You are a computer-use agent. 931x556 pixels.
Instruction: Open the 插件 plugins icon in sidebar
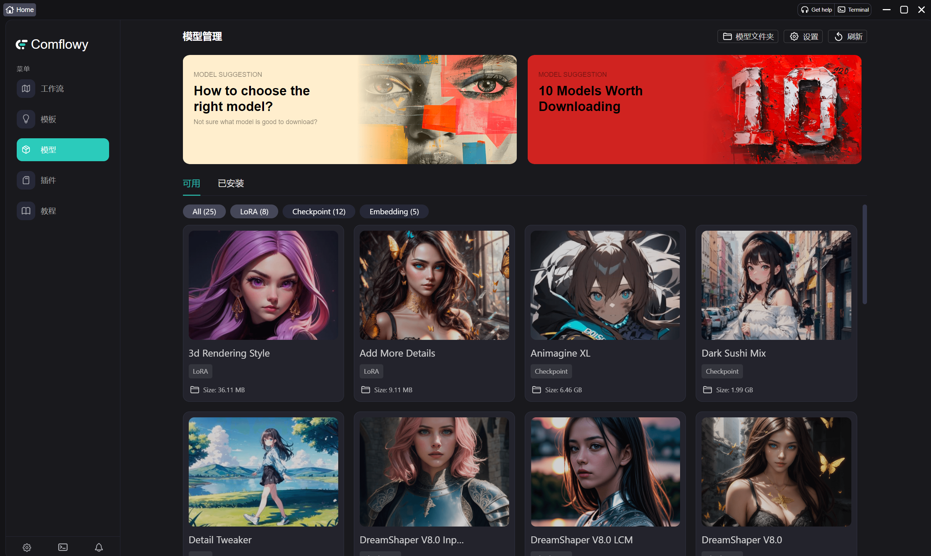coord(26,180)
